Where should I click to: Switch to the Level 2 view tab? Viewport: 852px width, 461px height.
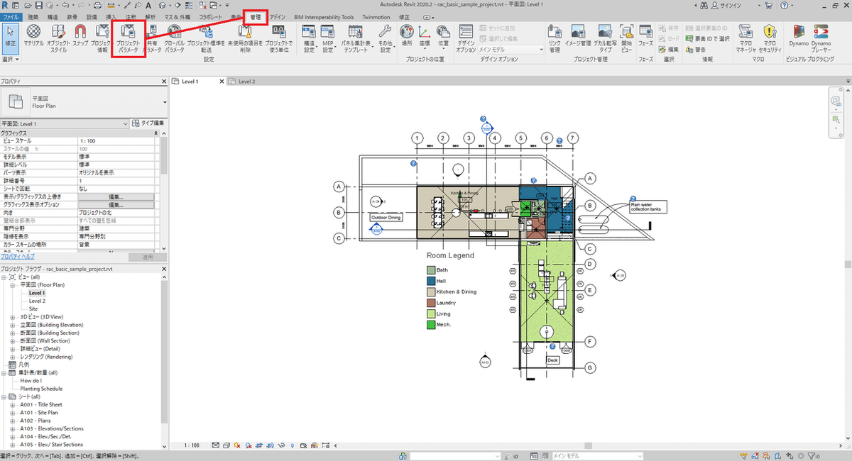(x=246, y=82)
